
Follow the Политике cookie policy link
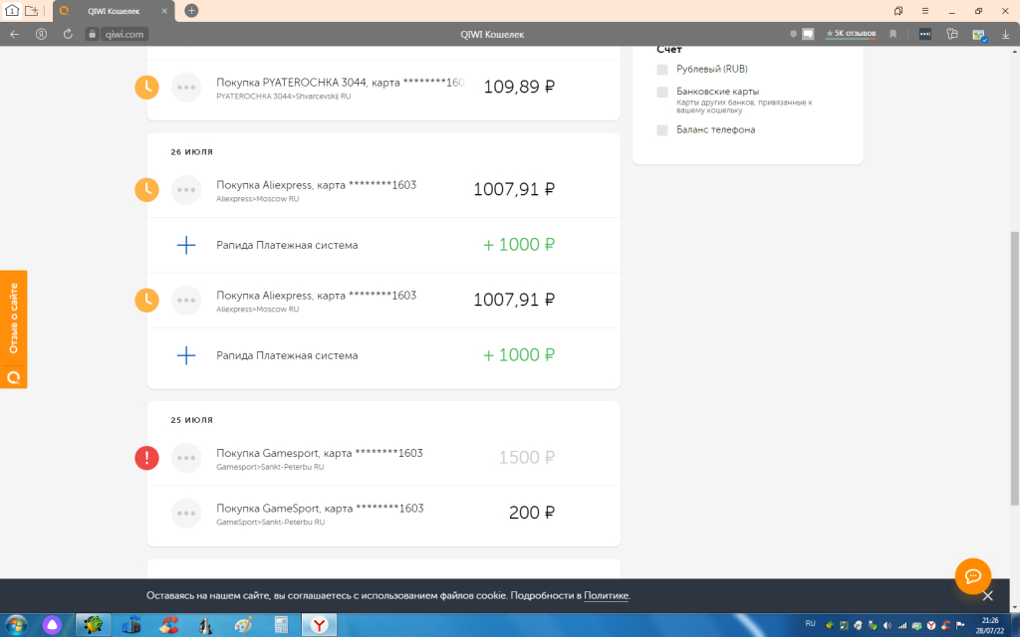[607, 595]
